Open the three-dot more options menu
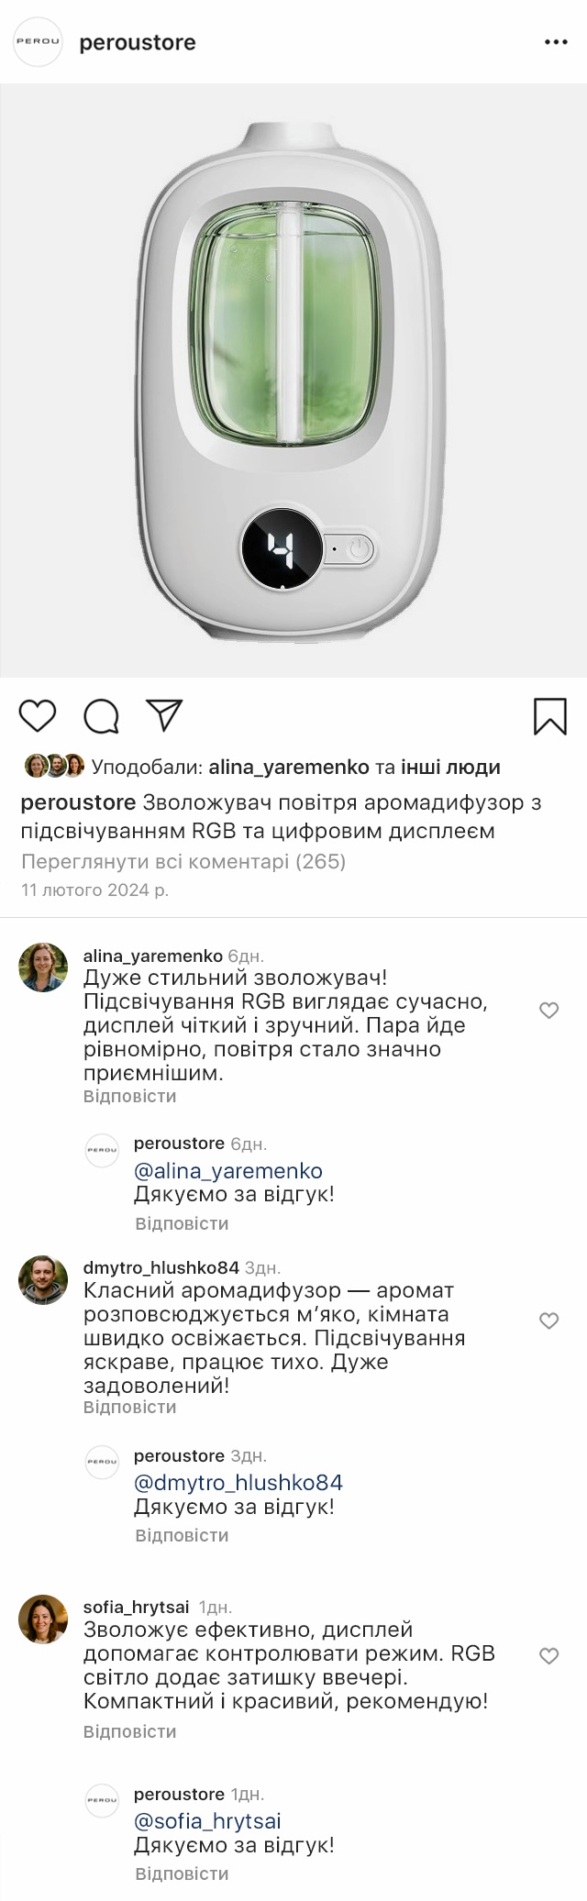The height and width of the screenshot is (1901, 587). click(x=557, y=42)
